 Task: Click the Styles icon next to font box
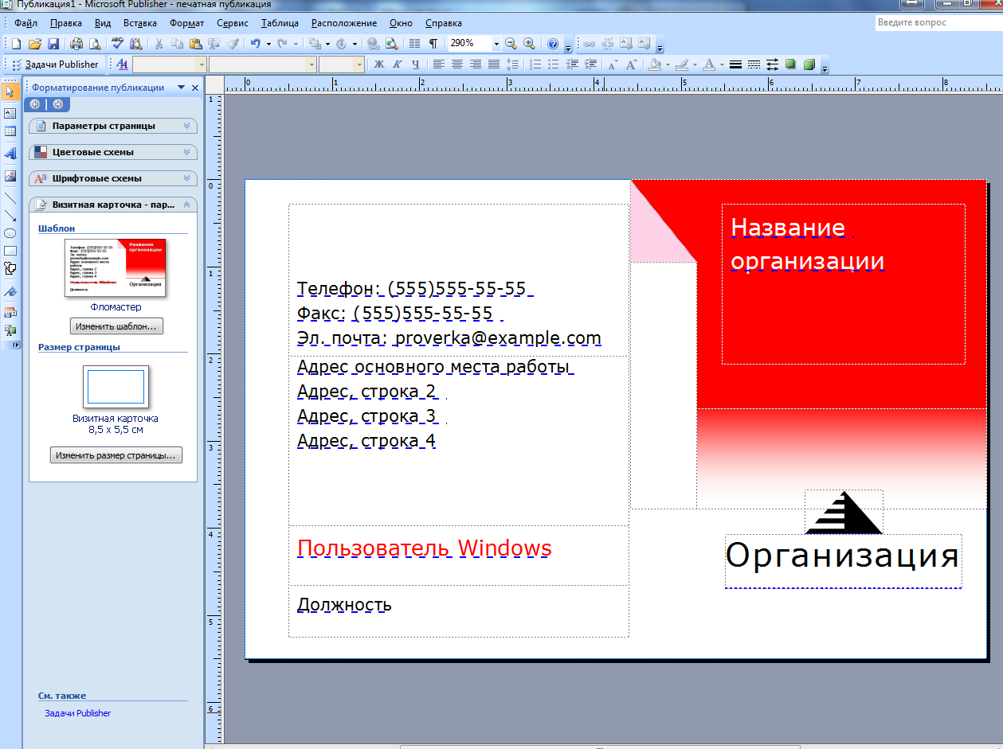(x=122, y=64)
